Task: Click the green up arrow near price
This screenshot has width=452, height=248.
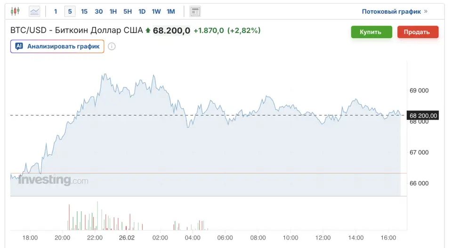Action: tap(148, 31)
